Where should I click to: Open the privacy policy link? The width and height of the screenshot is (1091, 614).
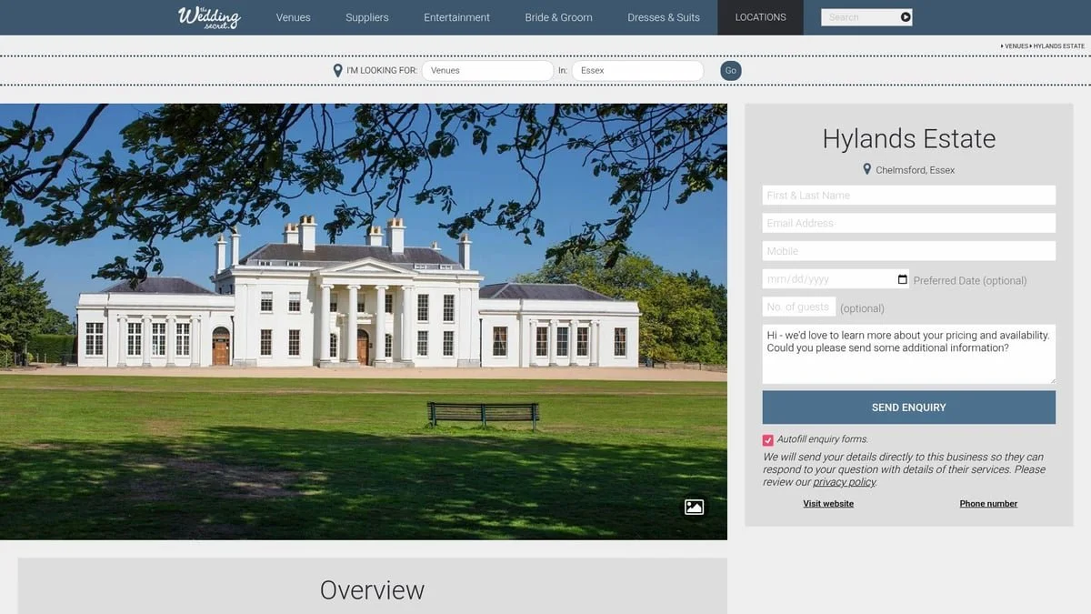click(845, 482)
